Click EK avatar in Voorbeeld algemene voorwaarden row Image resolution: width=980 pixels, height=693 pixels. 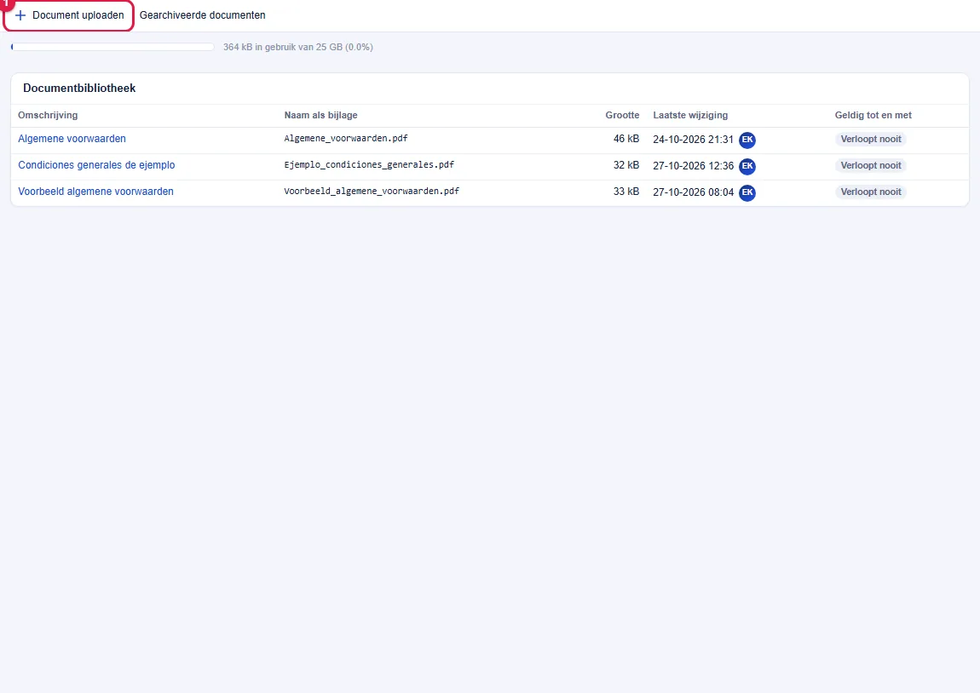(x=747, y=192)
